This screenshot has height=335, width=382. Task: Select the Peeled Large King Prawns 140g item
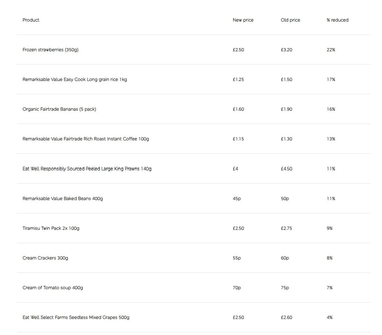pyautogui.click(x=87, y=169)
